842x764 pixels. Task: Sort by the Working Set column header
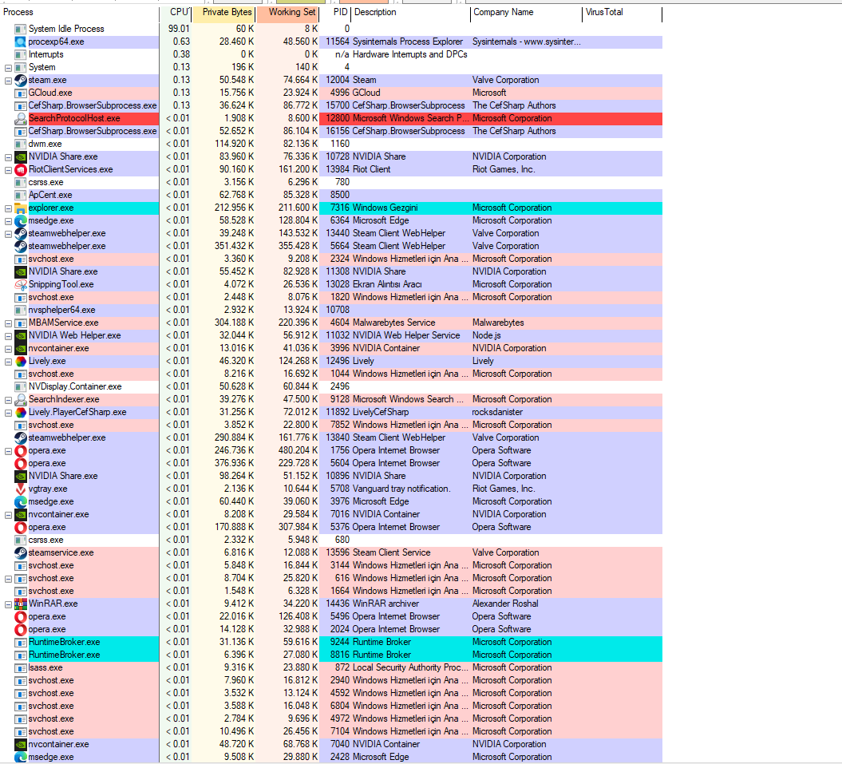click(x=288, y=12)
